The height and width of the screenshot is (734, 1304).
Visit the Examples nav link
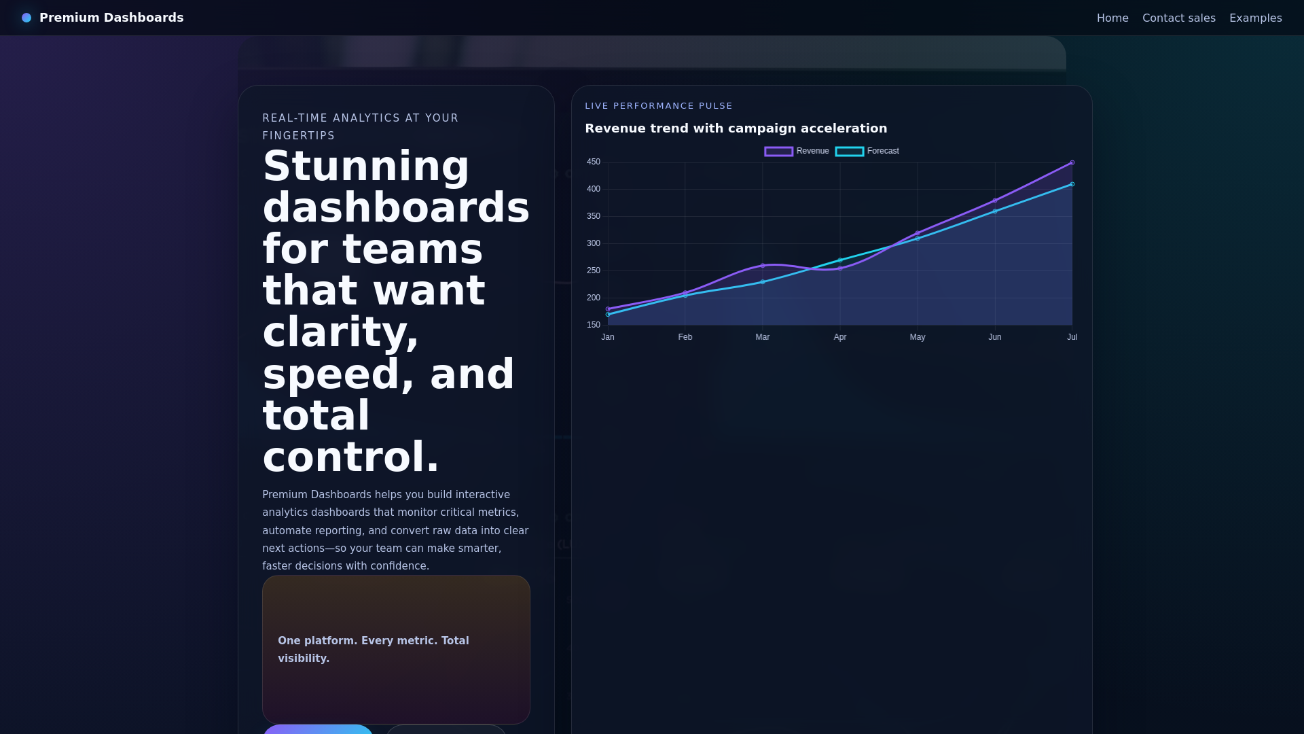(x=1256, y=18)
